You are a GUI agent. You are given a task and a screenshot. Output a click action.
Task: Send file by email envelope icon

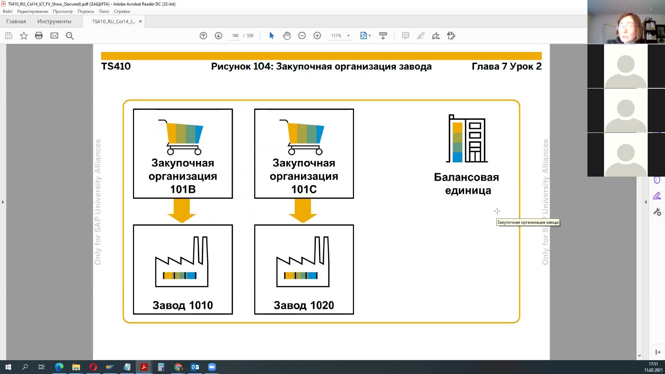[x=54, y=36]
